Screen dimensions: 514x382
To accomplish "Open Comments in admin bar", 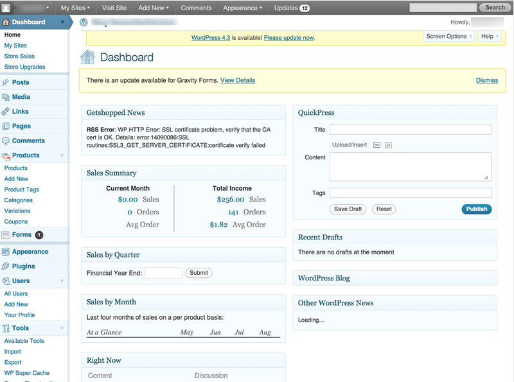I will pos(196,8).
